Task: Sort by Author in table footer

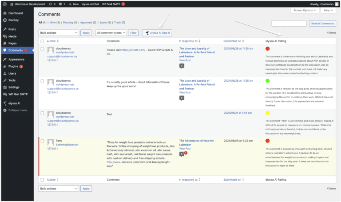Action: coord(53,180)
